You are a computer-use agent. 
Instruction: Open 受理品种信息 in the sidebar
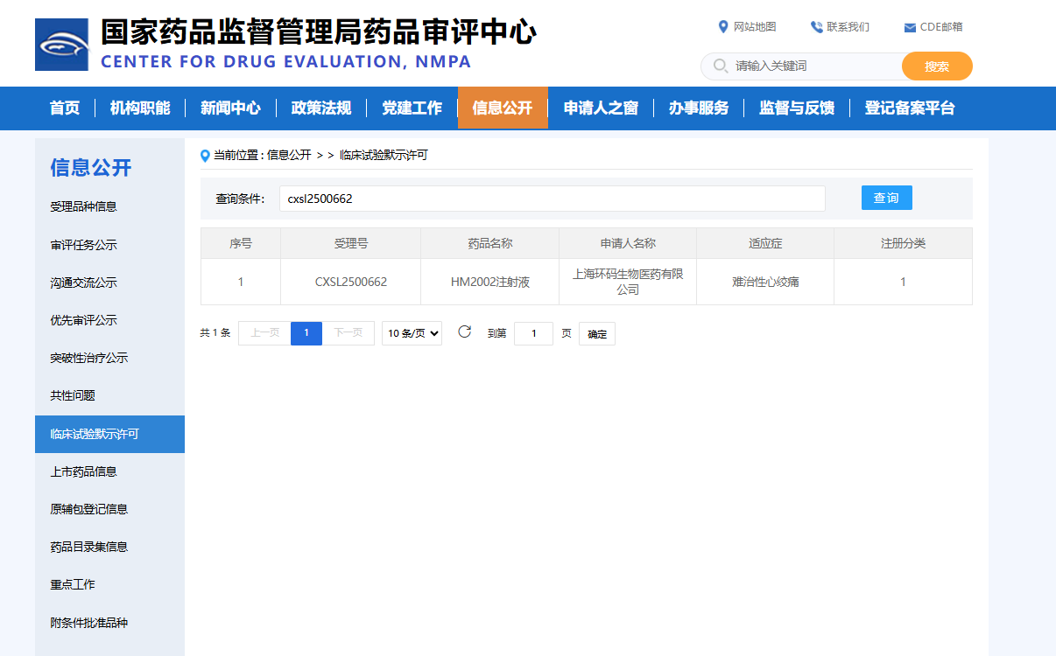coord(84,207)
